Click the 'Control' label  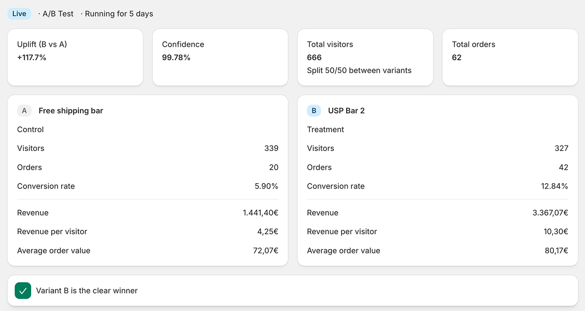(30, 129)
